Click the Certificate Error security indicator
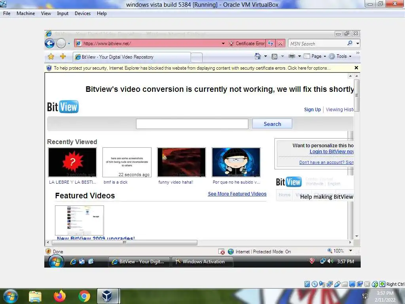 (247, 44)
